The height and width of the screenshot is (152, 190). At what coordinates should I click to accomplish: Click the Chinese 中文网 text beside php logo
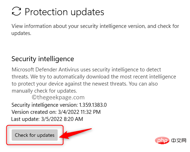pyautogui.click(x=179, y=140)
